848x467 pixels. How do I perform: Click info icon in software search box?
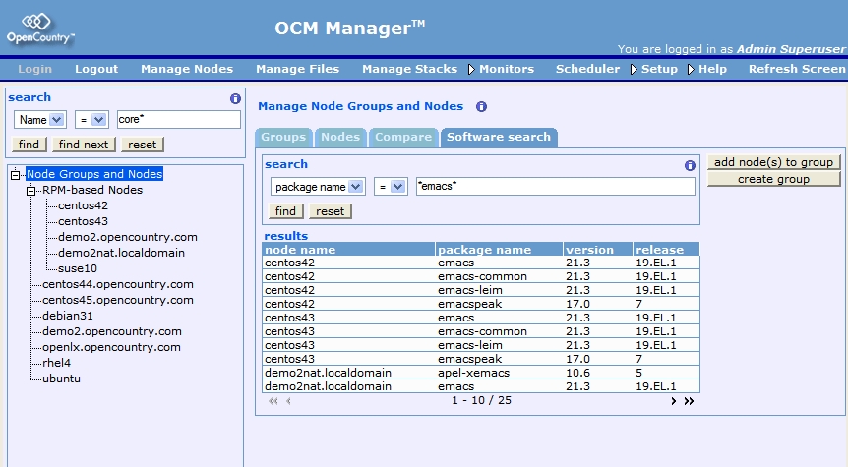point(690,165)
